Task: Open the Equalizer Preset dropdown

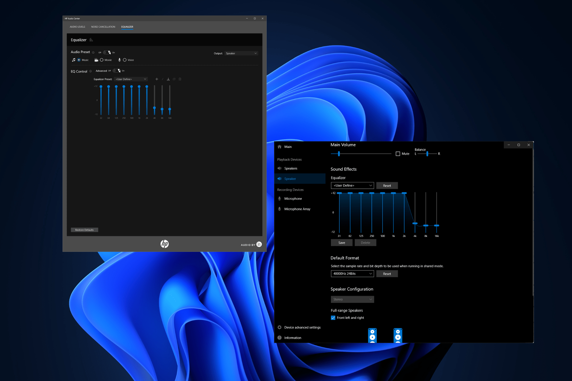Action: pos(131,79)
